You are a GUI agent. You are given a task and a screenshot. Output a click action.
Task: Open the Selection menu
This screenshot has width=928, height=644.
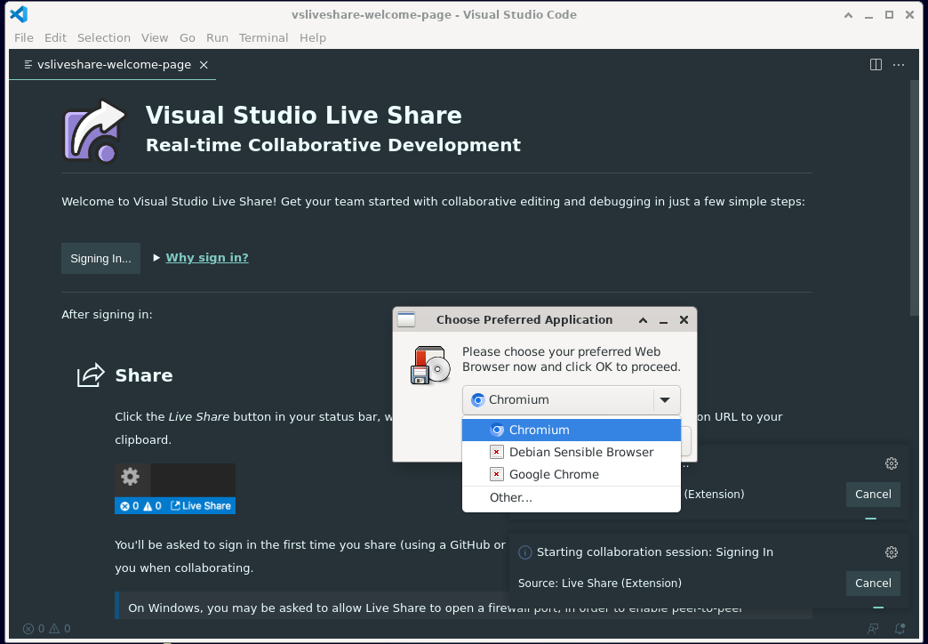pos(103,37)
